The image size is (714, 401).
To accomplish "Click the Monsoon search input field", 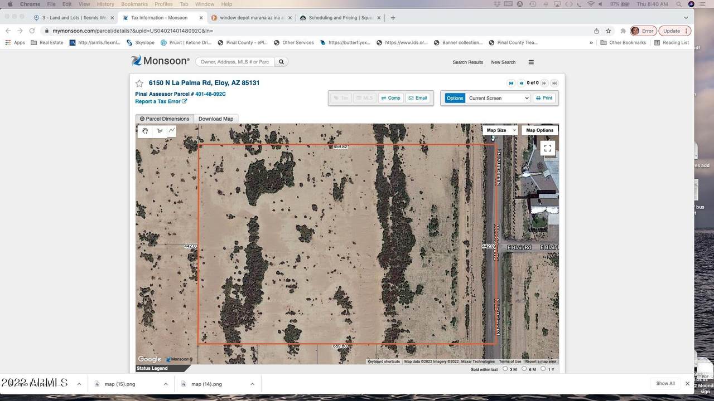I will pos(235,62).
